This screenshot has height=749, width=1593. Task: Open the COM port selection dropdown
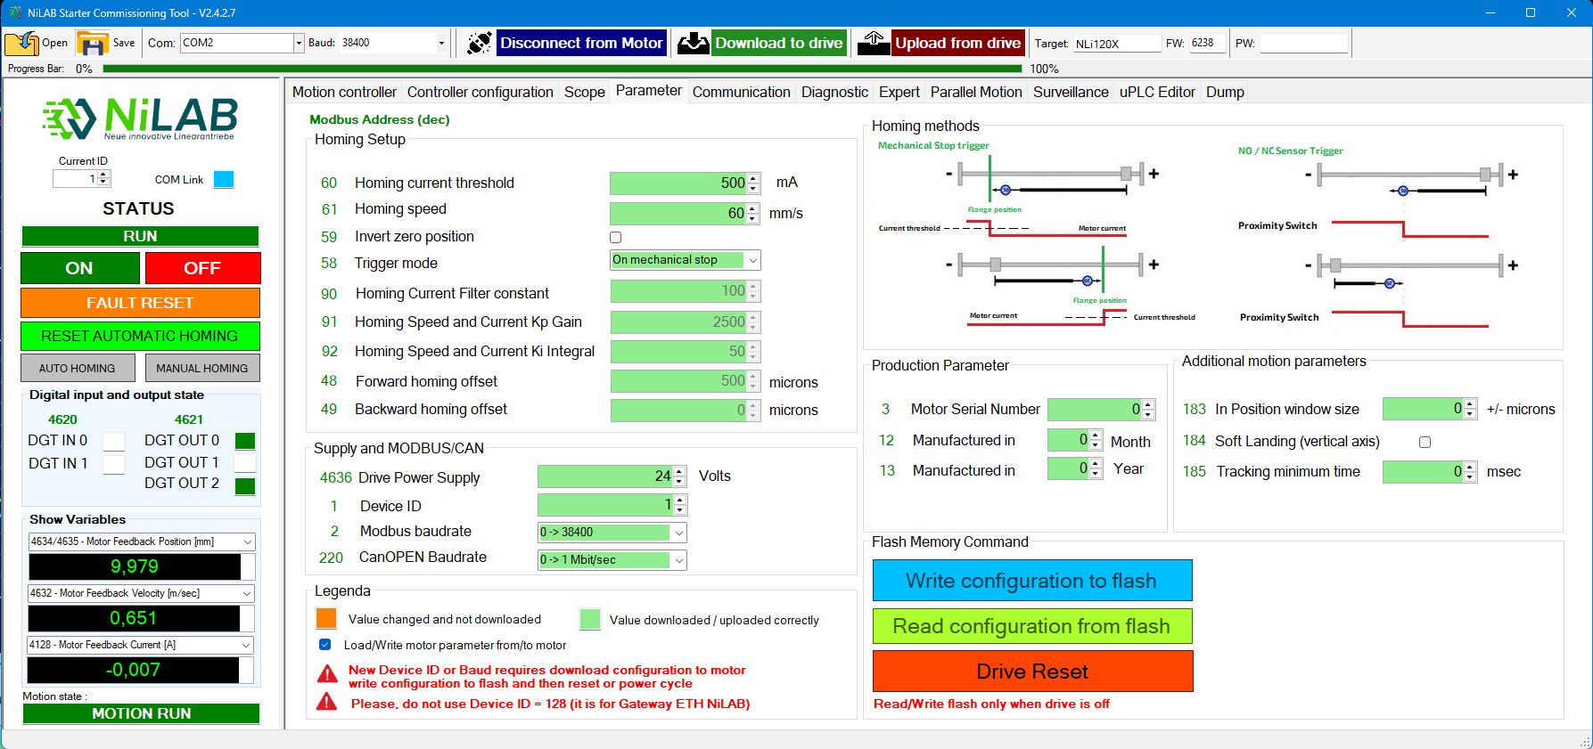tap(299, 43)
